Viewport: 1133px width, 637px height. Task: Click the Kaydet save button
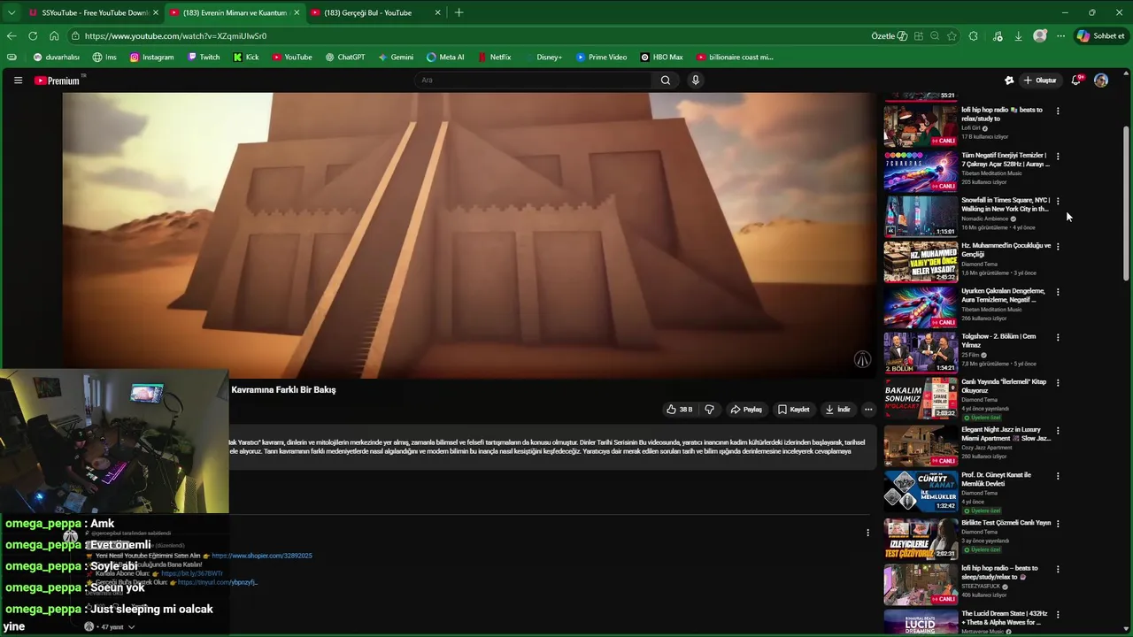793,410
